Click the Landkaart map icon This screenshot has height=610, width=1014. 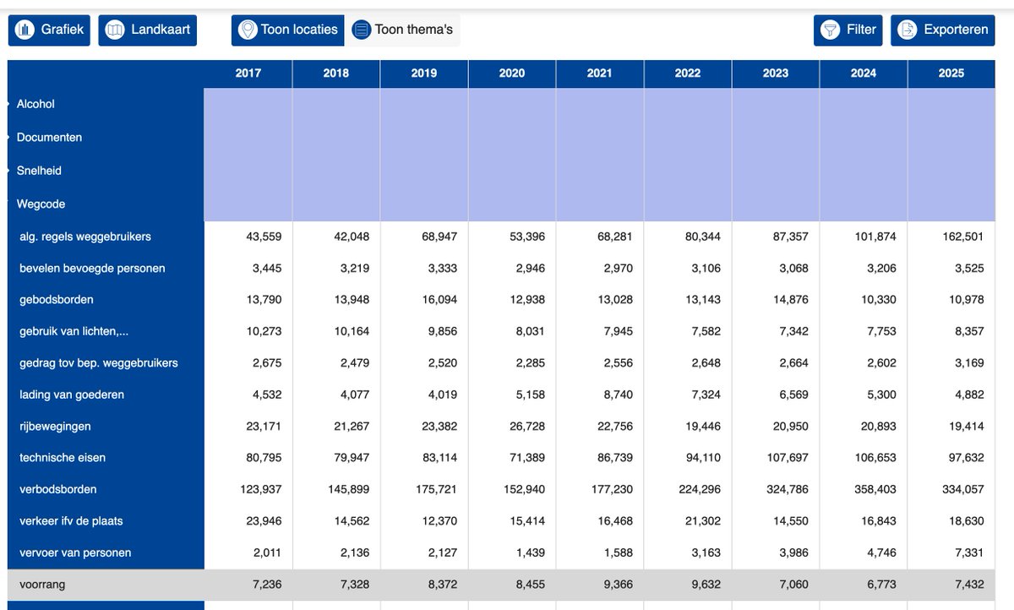pyautogui.click(x=115, y=30)
